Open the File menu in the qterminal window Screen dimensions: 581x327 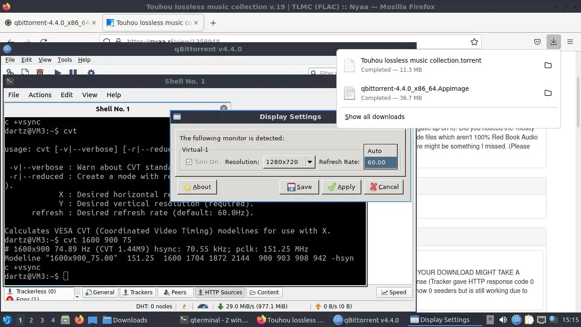[x=14, y=94]
